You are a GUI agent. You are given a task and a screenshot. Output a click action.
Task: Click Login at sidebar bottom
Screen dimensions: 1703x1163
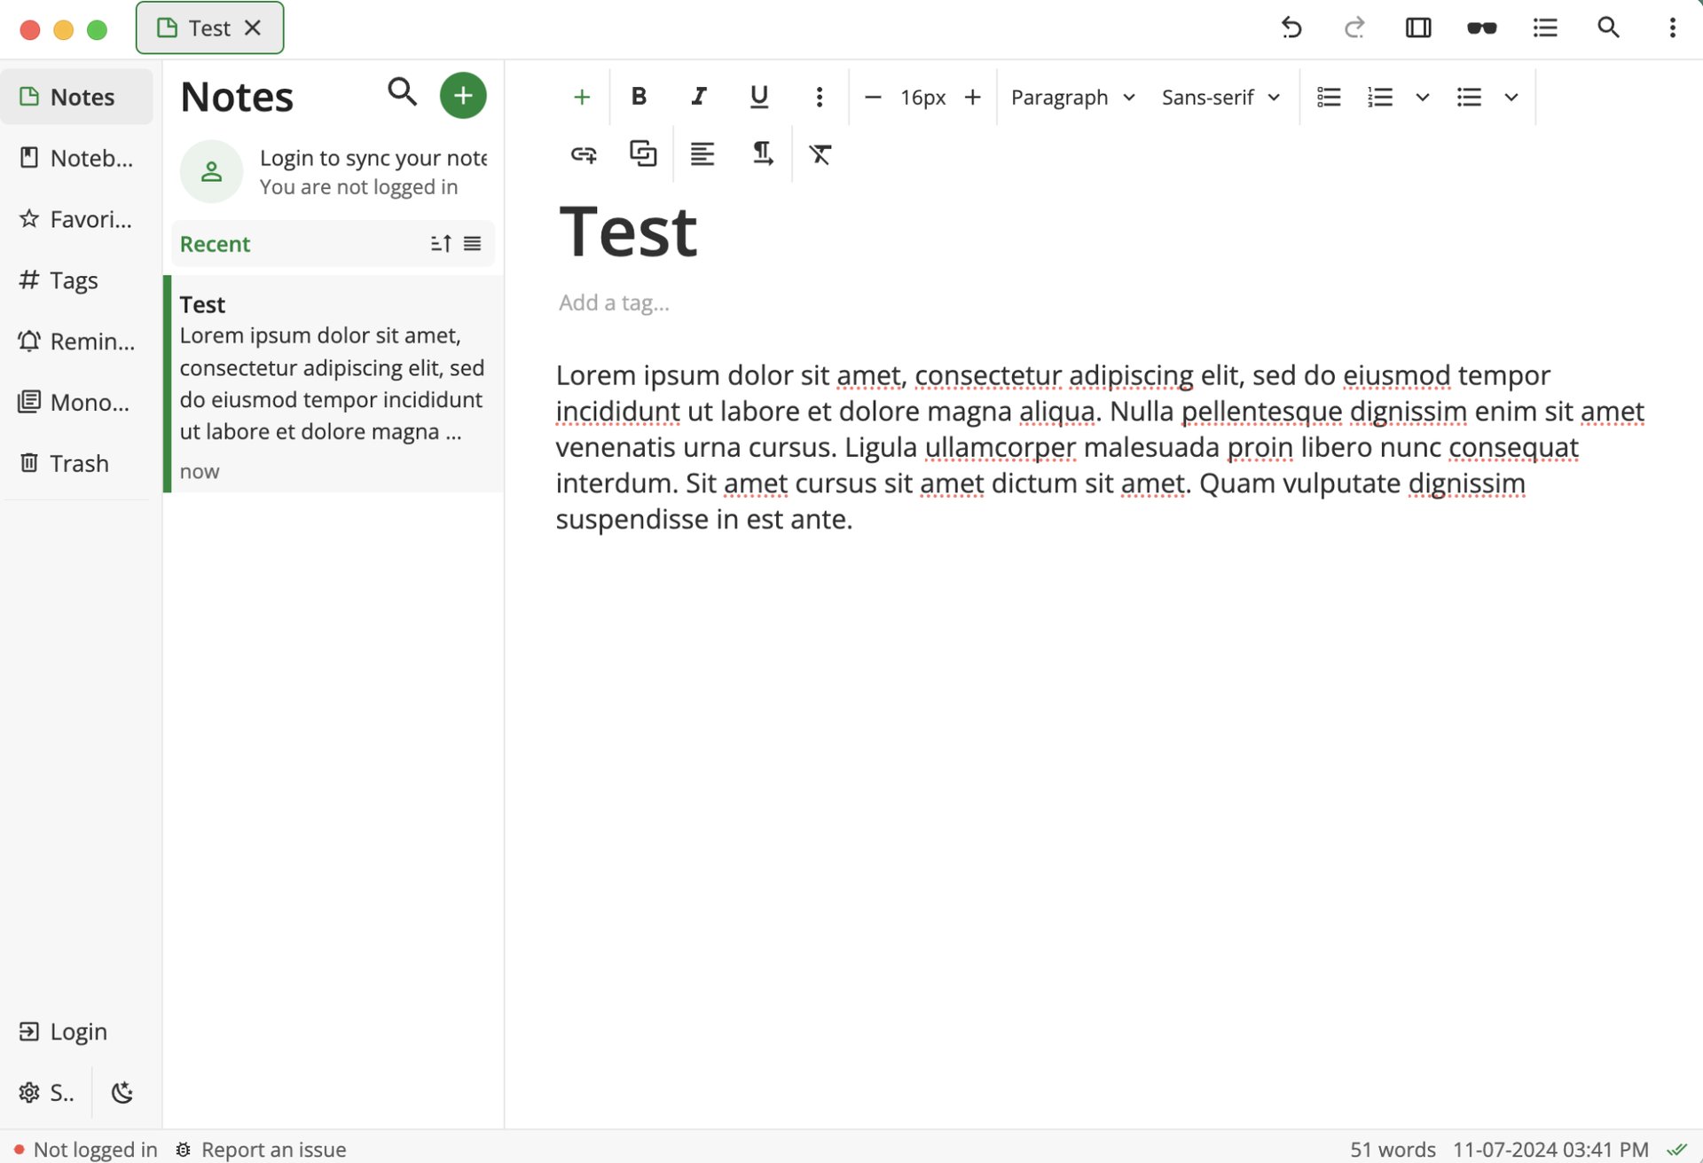[x=77, y=1032]
